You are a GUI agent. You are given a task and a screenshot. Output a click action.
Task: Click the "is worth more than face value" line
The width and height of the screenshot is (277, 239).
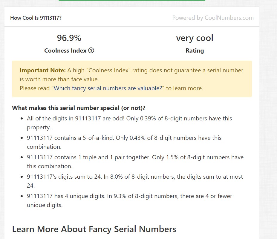[59, 79]
